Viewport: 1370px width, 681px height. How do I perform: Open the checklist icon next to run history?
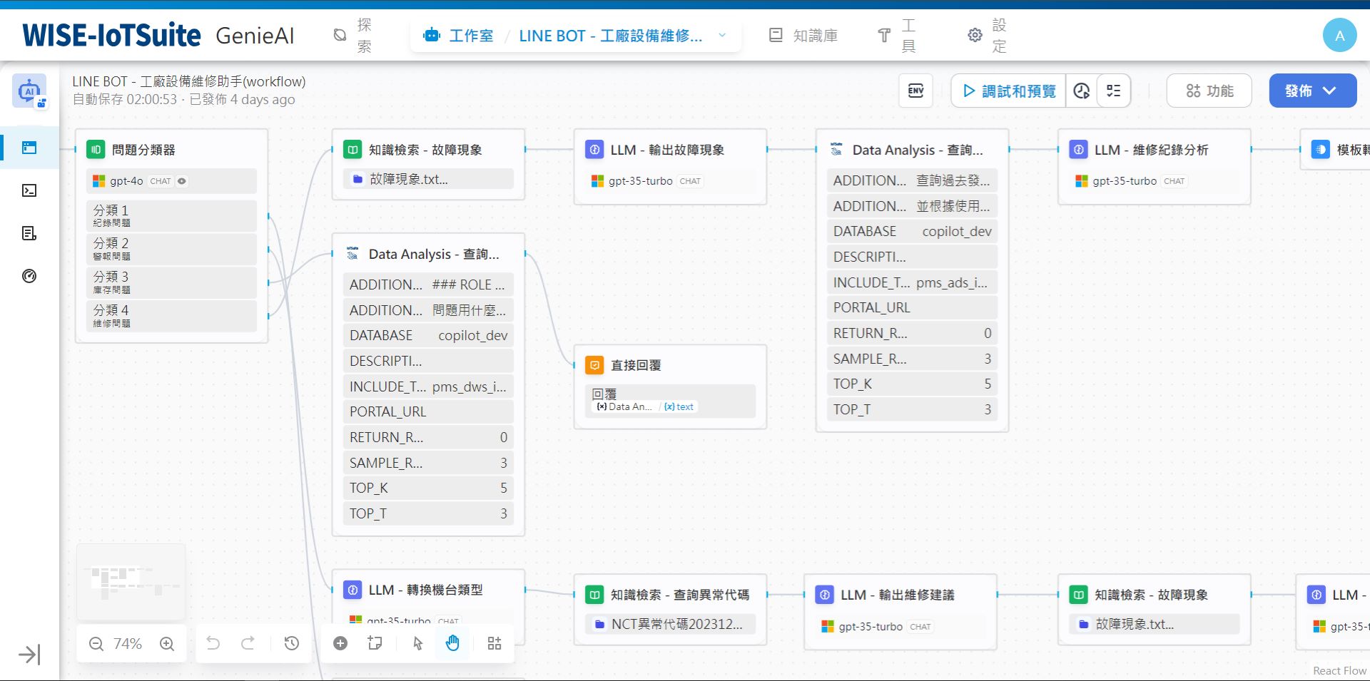1113,91
